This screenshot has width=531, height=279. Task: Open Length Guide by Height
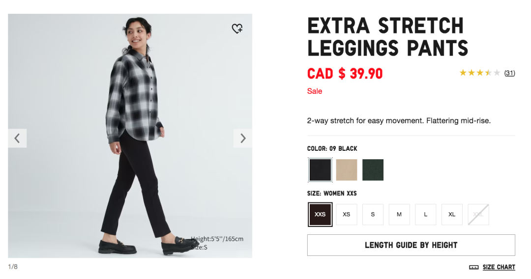411,245
